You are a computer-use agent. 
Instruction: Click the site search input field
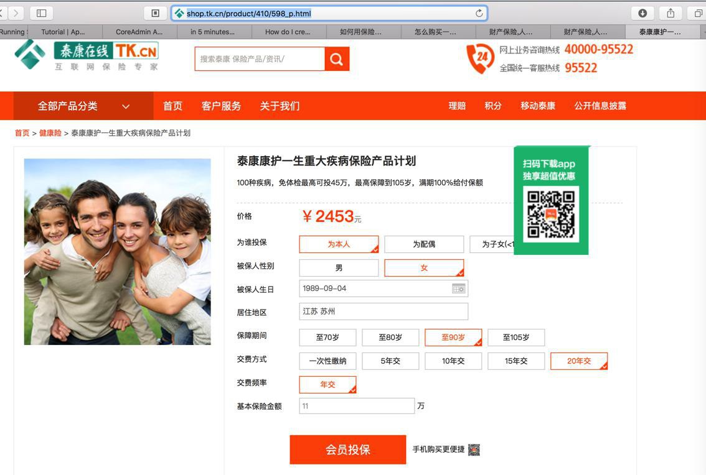pos(260,59)
